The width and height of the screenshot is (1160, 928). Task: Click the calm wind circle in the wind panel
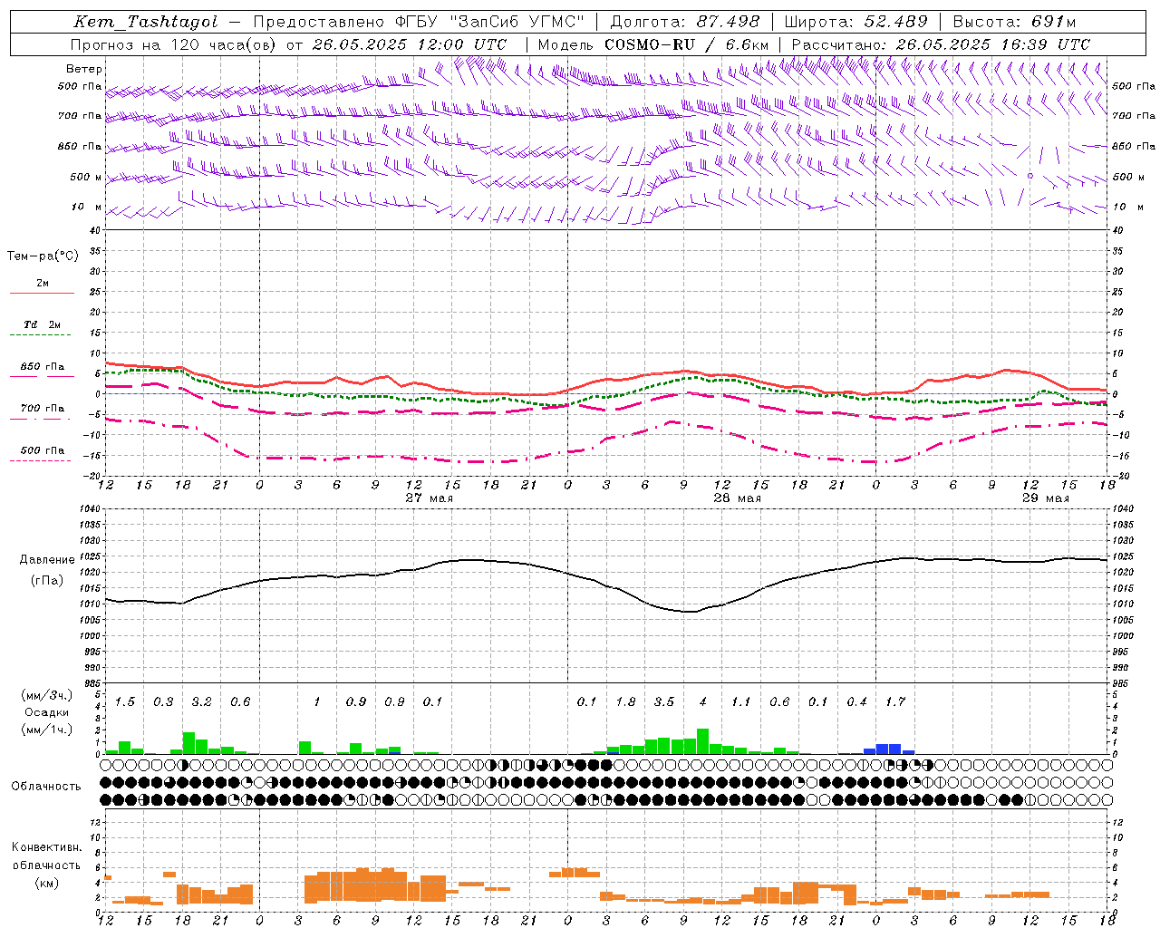click(x=1029, y=176)
